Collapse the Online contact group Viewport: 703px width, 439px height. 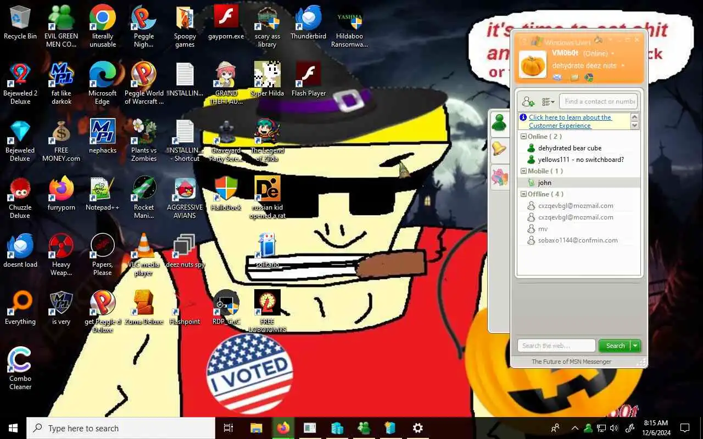pyautogui.click(x=524, y=137)
